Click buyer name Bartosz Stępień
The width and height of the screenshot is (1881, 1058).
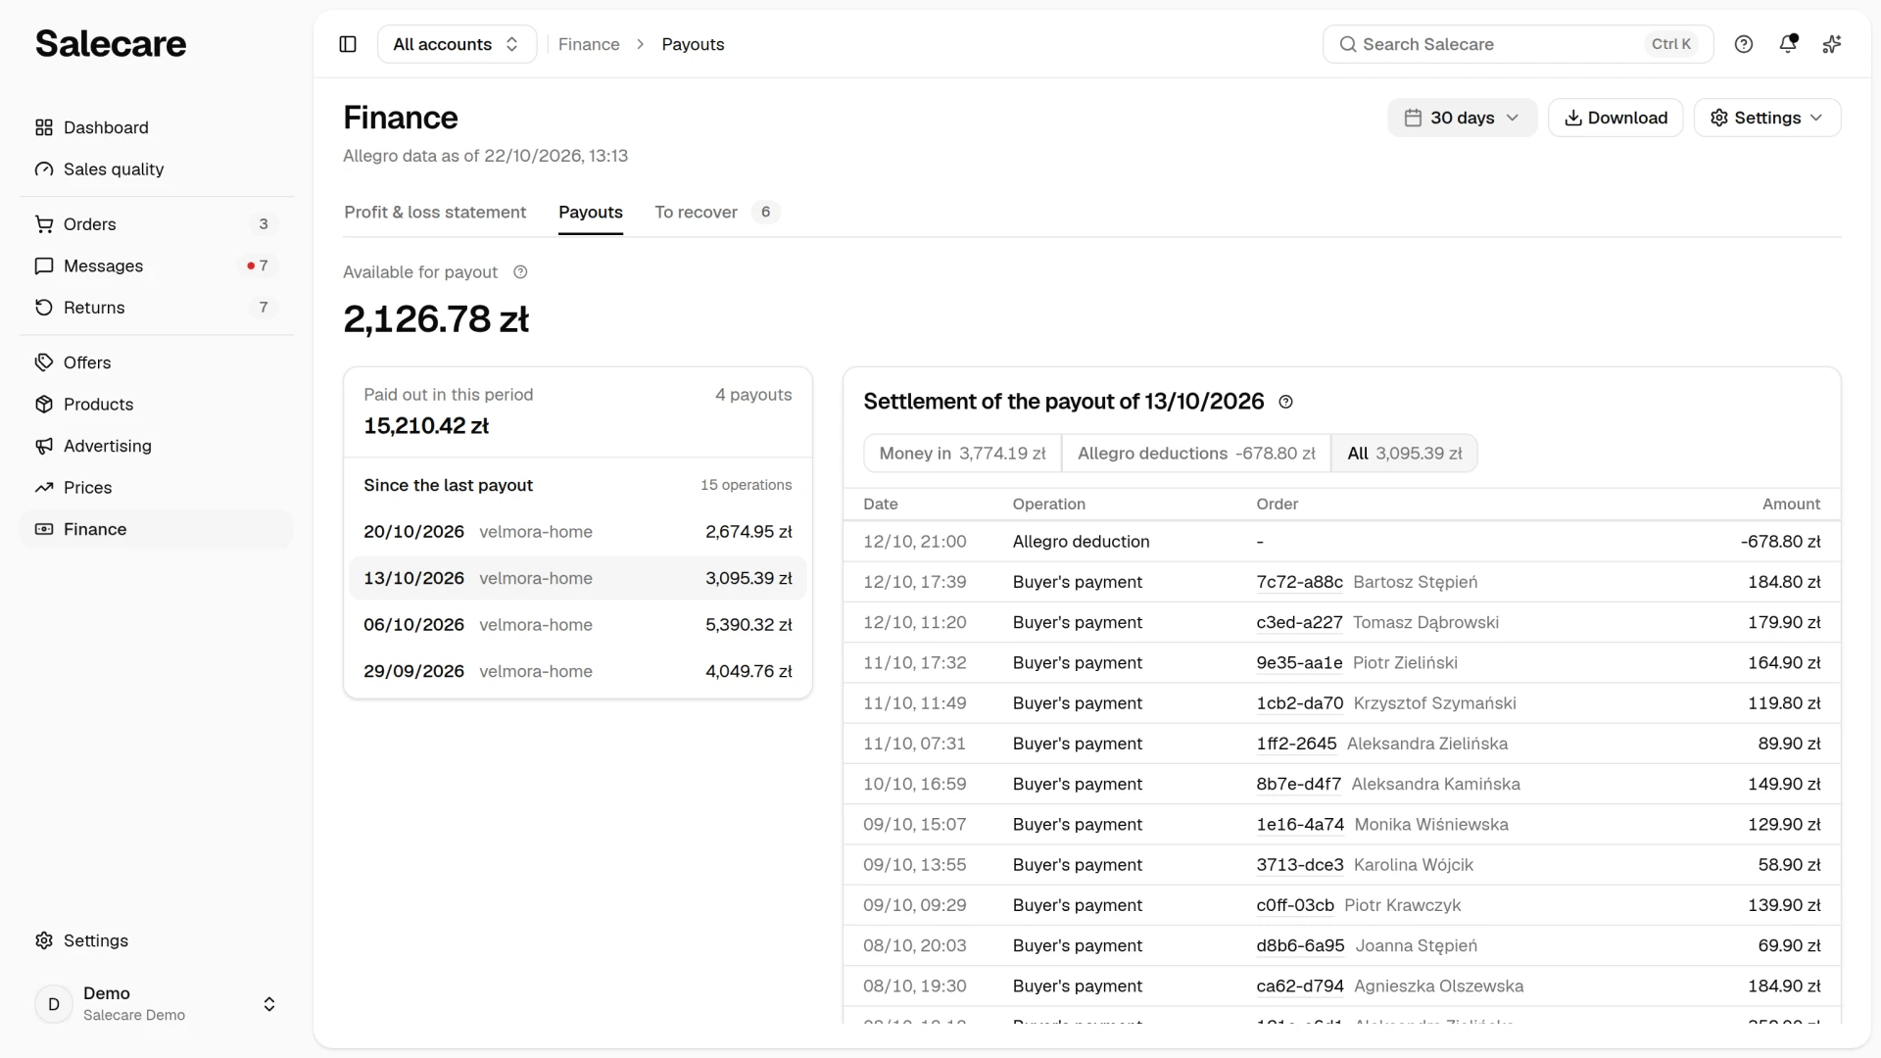pyautogui.click(x=1415, y=582)
